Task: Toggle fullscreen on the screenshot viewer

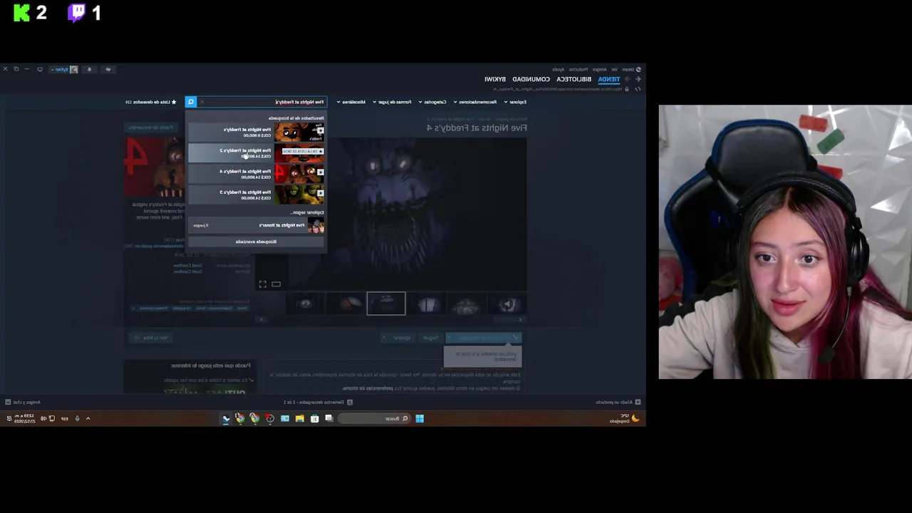Action: tap(262, 284)
